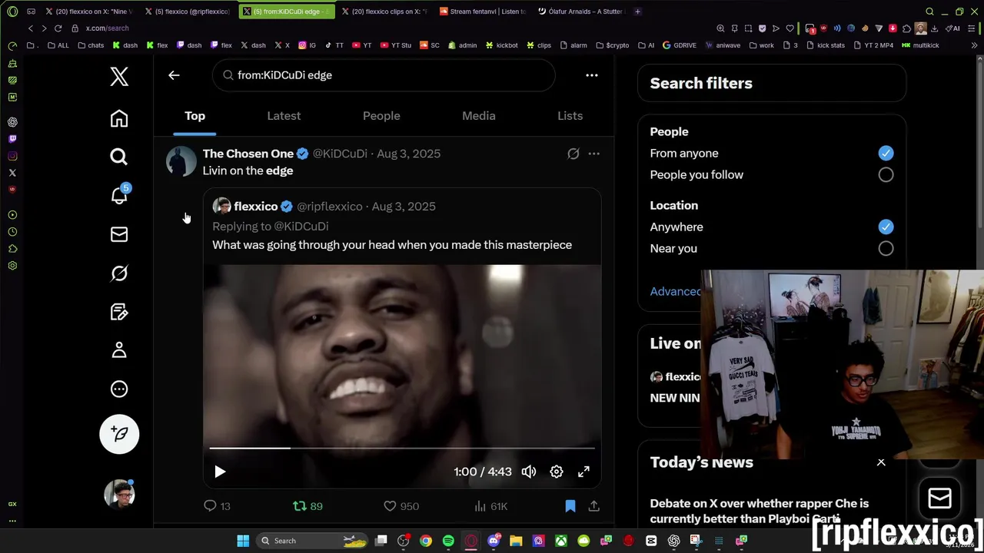Switch to Stream fentanyl browser tab
Screen dimensions: 984x553
click(483, 12)
